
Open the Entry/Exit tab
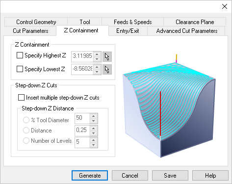[128, 31]
